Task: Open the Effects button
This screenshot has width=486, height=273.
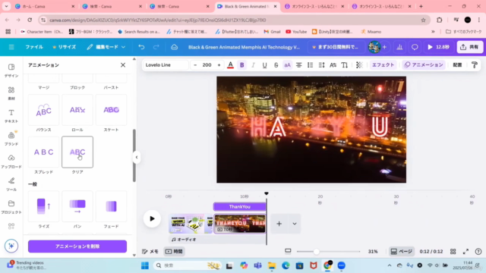Action: click(383, 65)
